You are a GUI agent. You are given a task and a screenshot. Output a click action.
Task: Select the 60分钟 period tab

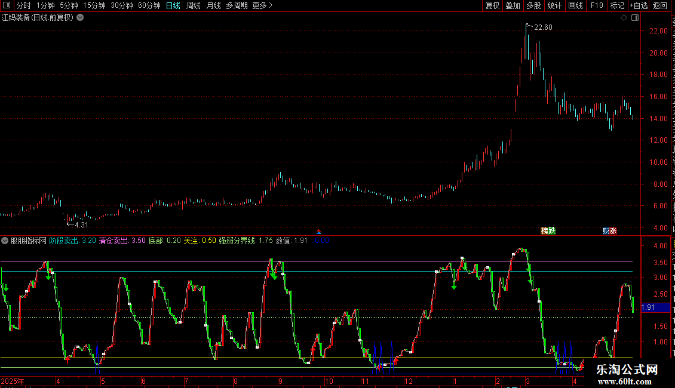point(149,5)
